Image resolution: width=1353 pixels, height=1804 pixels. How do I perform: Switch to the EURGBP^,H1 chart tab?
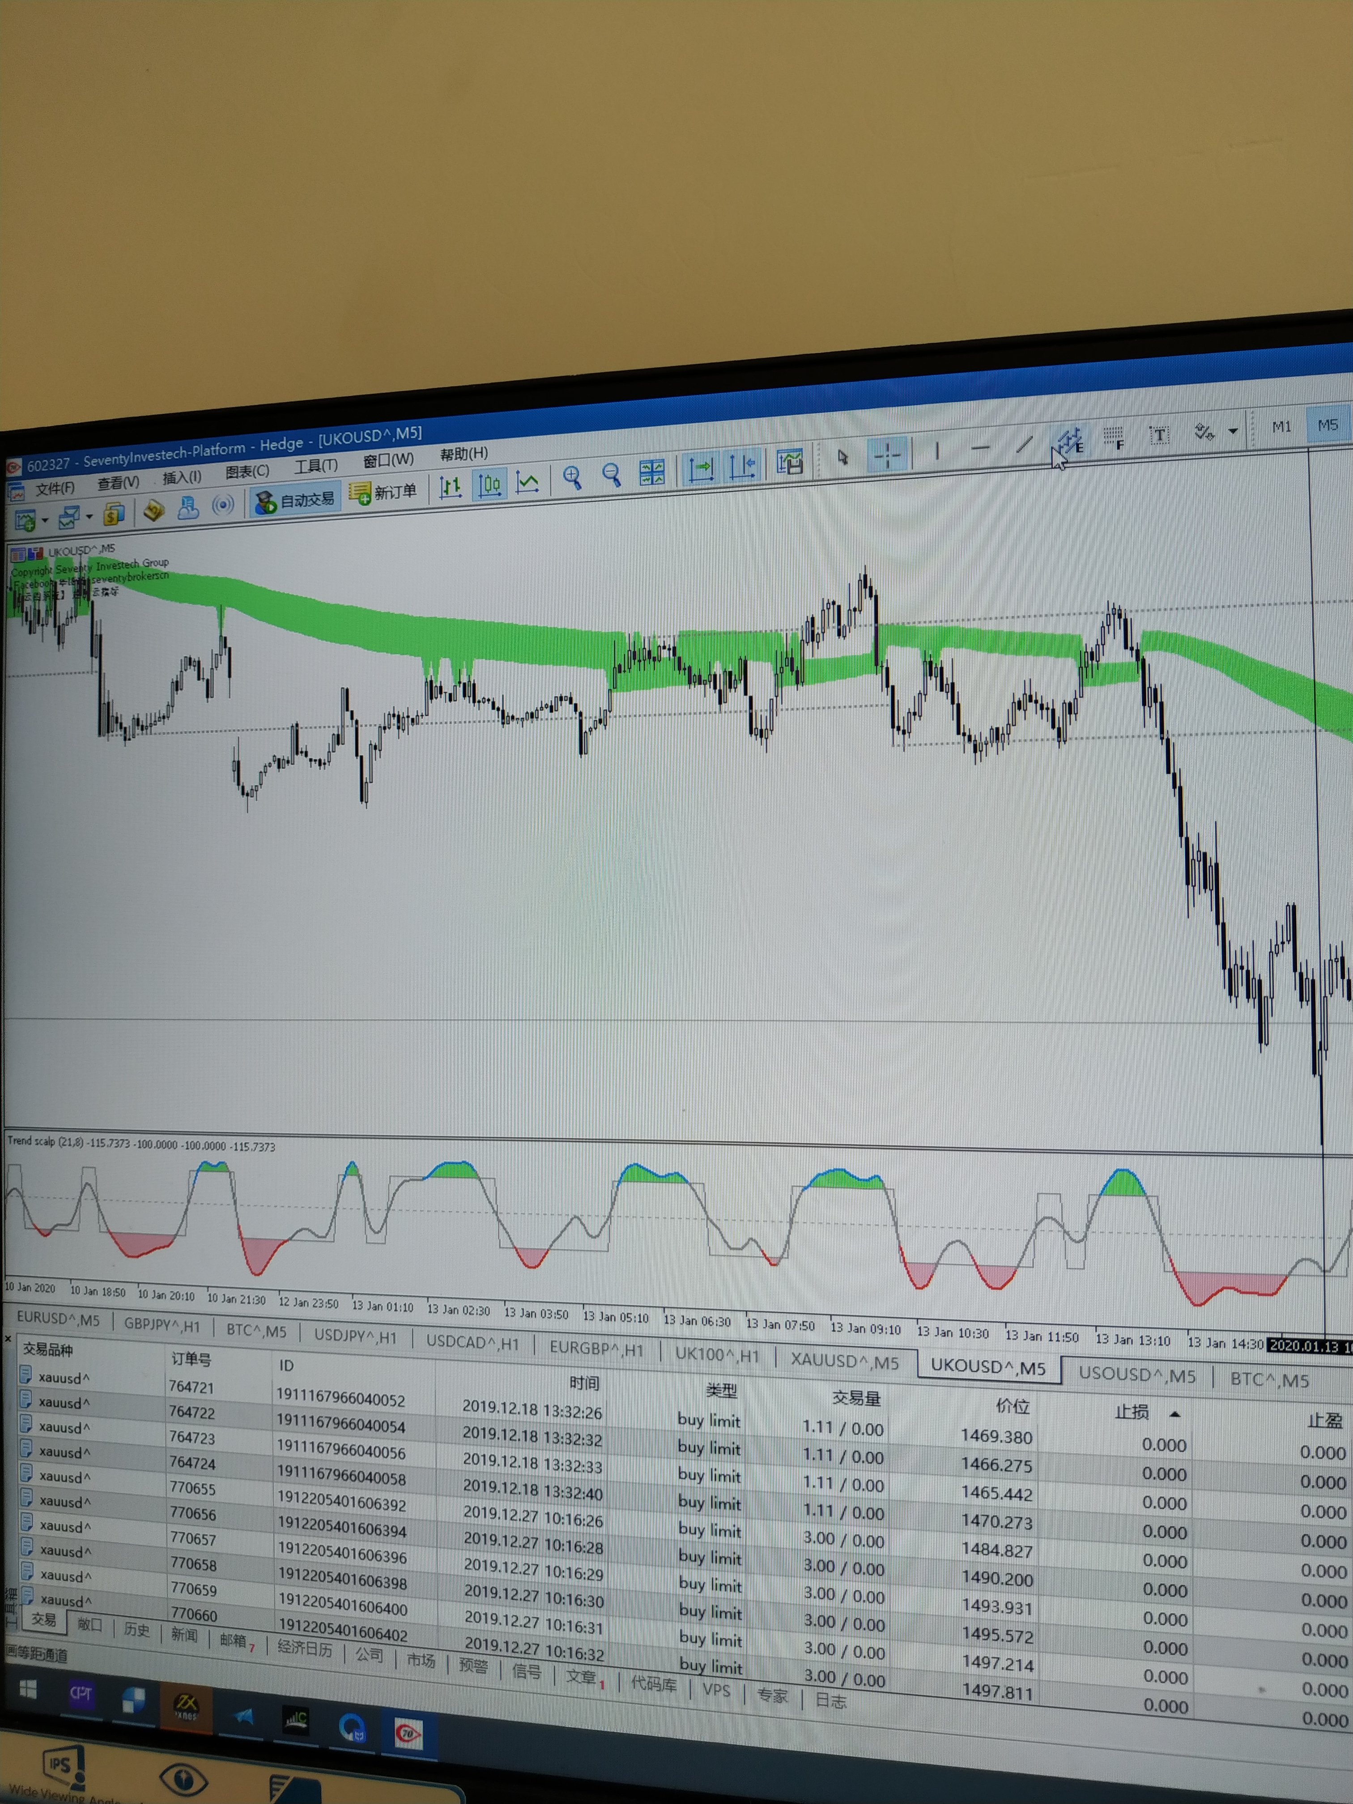(596, 1348)
